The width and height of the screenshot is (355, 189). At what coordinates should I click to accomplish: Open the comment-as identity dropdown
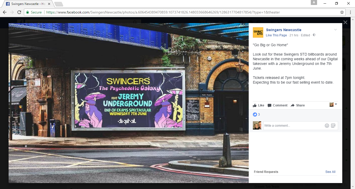click(333, 105)
